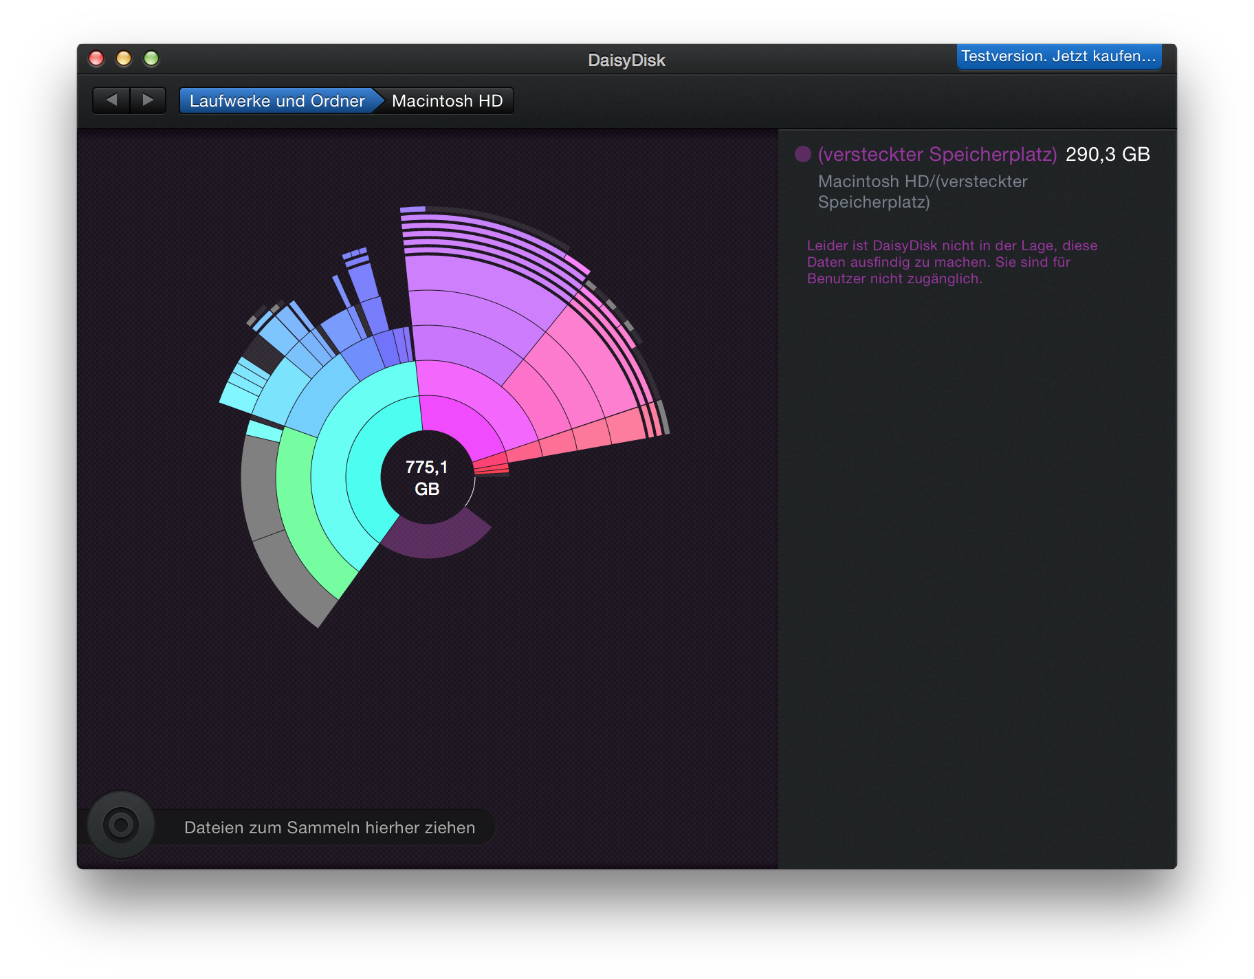Click the round collector target icon
Screen dimensions: 1254x979
[121, 824]
